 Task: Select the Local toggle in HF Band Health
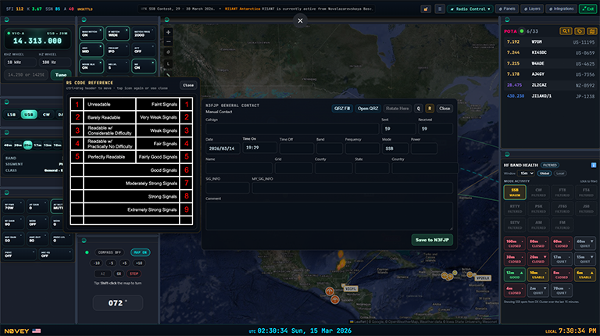(560, 173)
